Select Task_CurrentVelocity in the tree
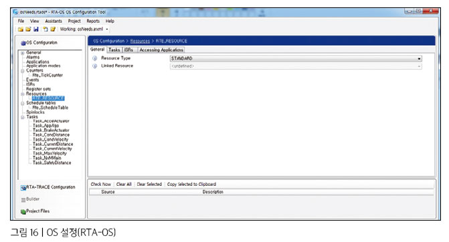This screenshot has width=449, height=242. coord(52,149)
